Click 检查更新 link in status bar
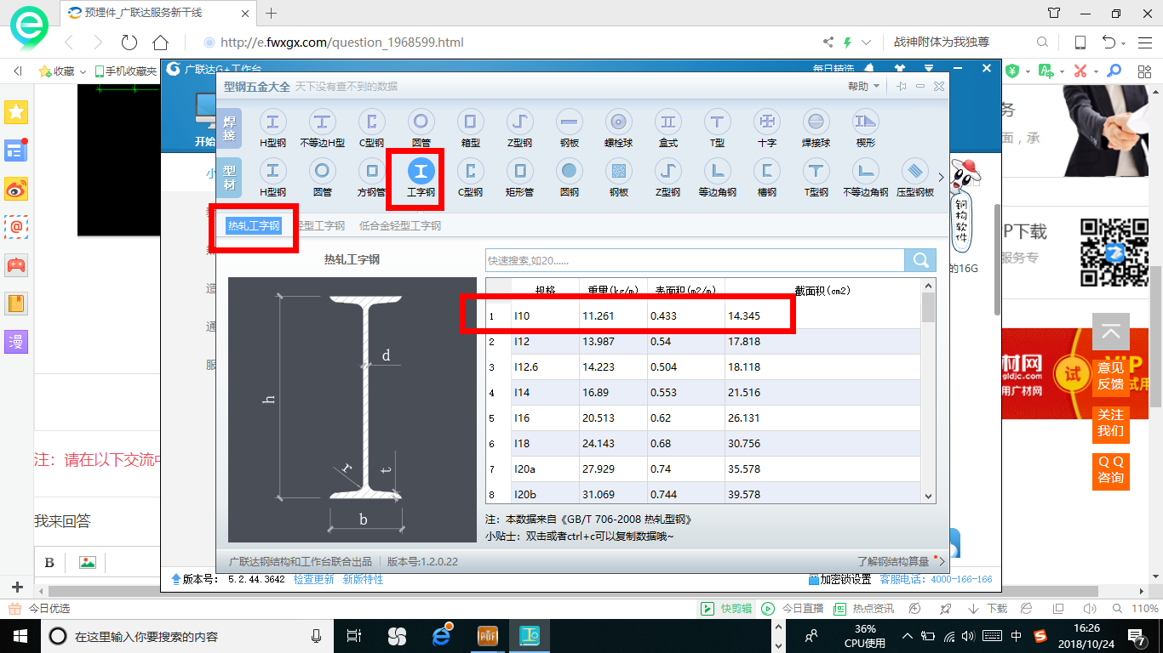The image size is (1163, 653). tap(314, 579)
